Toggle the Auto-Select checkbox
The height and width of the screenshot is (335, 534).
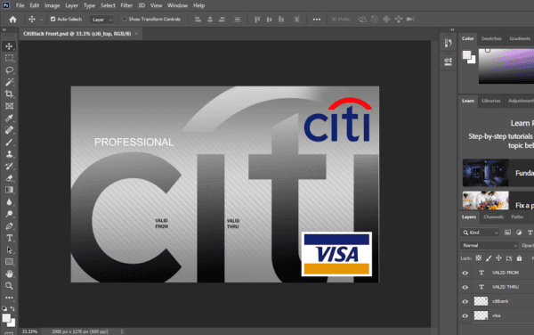coord(53,19)
